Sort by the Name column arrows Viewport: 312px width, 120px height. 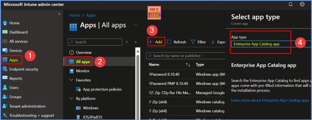(188, 65)
